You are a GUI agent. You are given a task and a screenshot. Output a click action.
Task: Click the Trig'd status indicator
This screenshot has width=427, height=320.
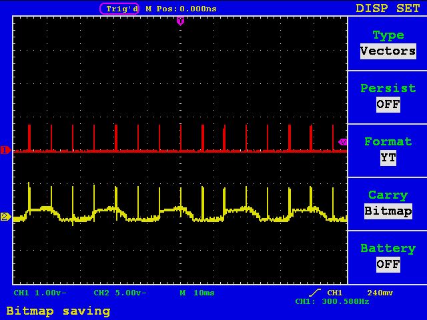(119, 9)
